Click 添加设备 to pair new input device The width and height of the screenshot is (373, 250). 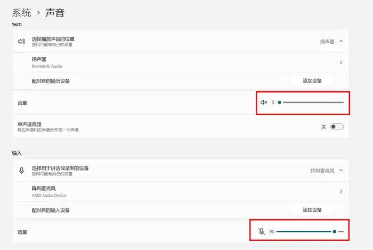312,210
